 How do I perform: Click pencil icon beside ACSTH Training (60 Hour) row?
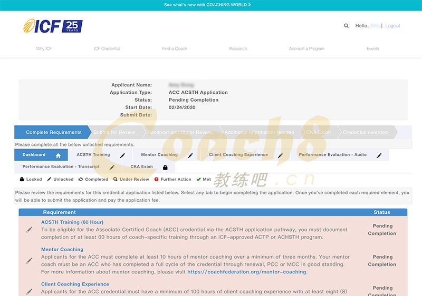pyautogui.click(x=29, y=230)
